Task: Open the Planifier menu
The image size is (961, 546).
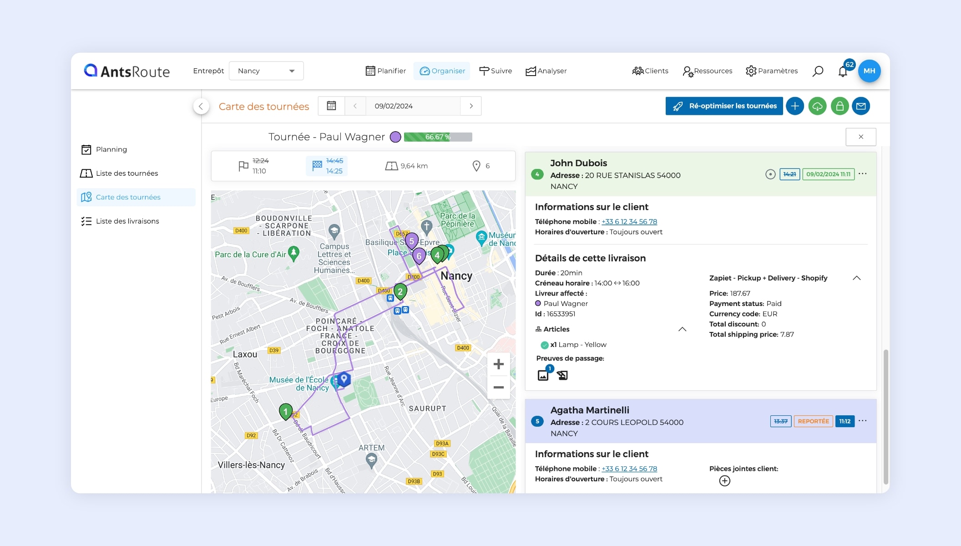Action: point(385,71)
